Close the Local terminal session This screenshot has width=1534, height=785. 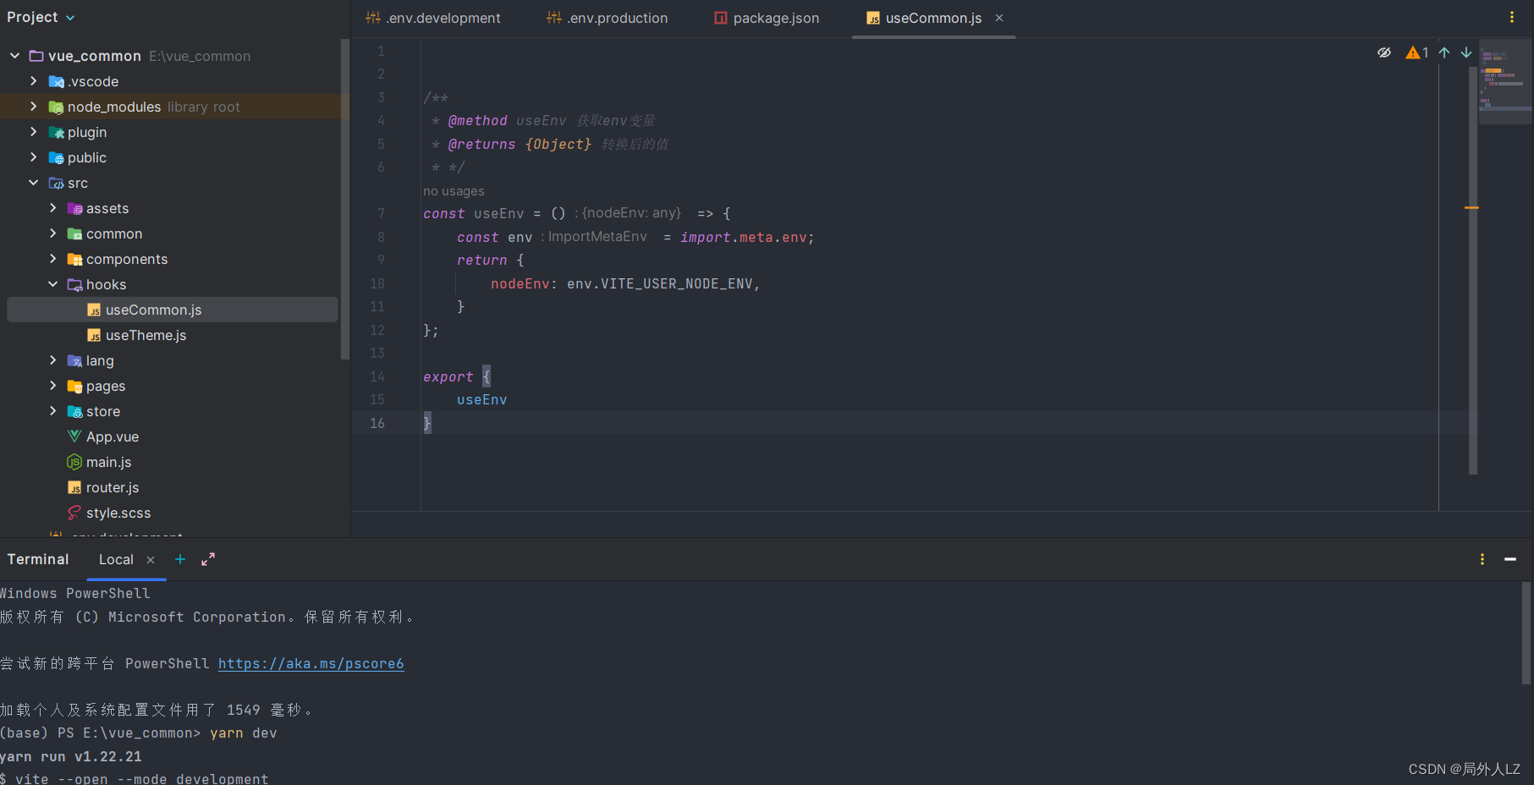coord(151,560)
